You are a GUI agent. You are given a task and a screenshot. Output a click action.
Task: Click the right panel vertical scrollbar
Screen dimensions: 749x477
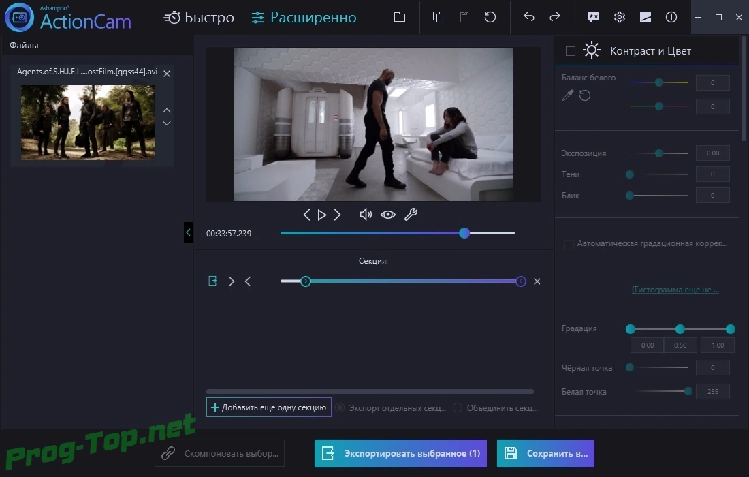tap(744, 89)
